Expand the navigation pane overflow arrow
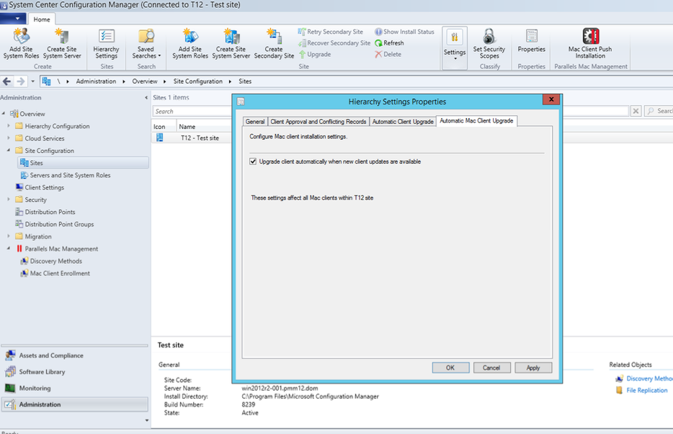 (x=147, y=420)
